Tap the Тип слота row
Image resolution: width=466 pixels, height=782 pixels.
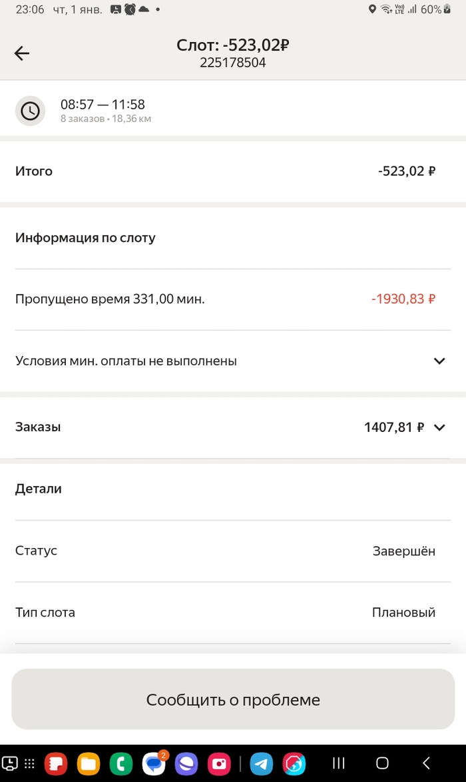point(225,613)
